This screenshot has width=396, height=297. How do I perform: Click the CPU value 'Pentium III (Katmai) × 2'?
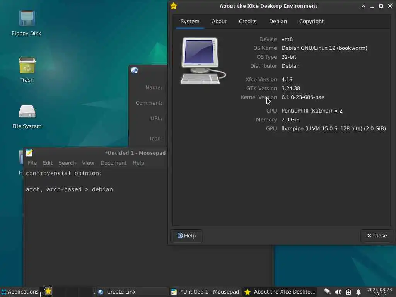312,111
